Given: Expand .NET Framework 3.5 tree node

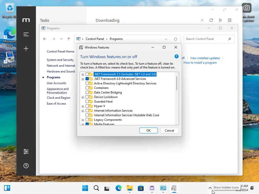Looking at the screenshot, I should (x=83, y=75).
